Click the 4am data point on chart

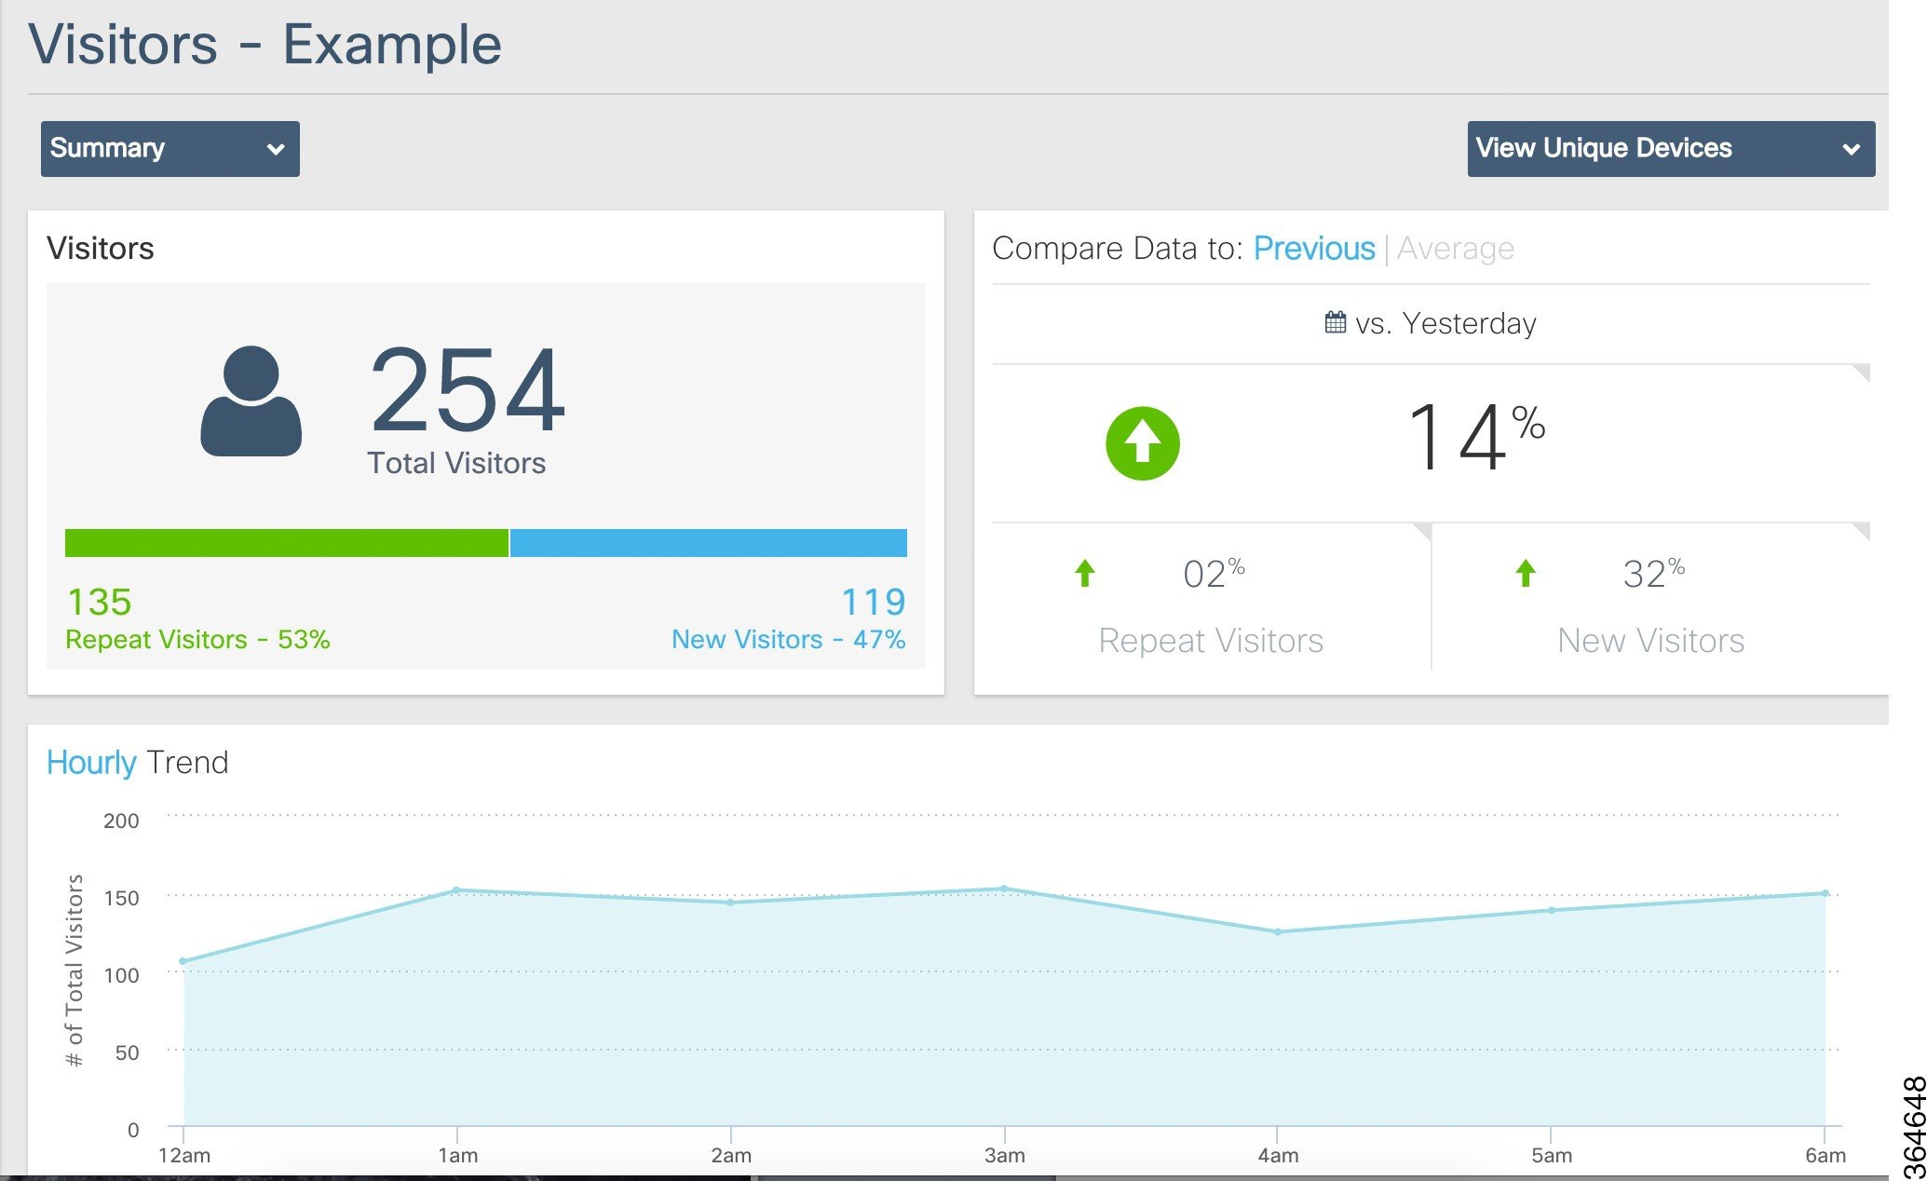pyautogui.click(x=1277, y=931)
